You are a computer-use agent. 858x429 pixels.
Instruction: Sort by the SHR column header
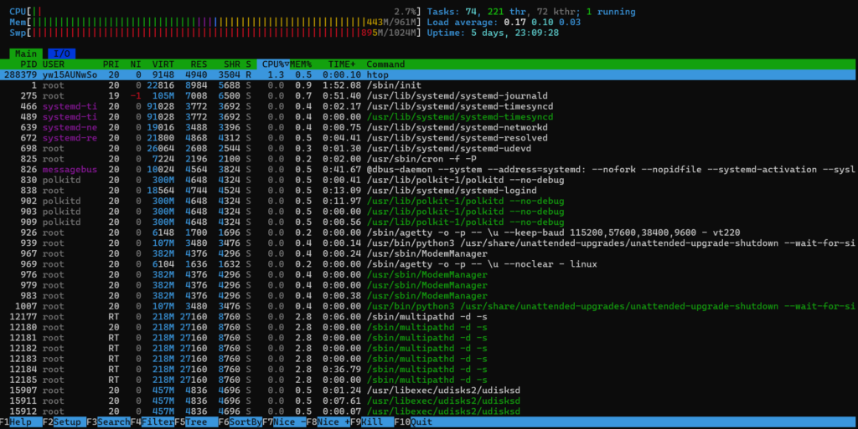pos(231,64)
